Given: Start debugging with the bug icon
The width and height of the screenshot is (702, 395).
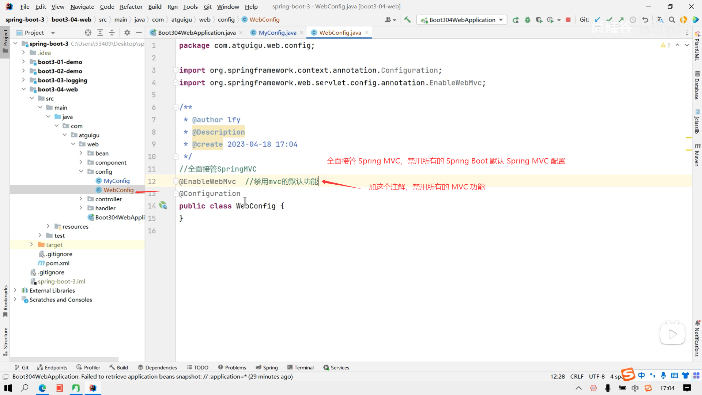Looking at the screenshot, I should (527, 20).
